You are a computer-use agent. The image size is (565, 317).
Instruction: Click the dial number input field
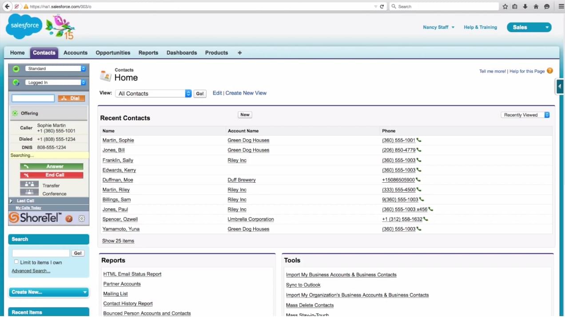(33, 98)
